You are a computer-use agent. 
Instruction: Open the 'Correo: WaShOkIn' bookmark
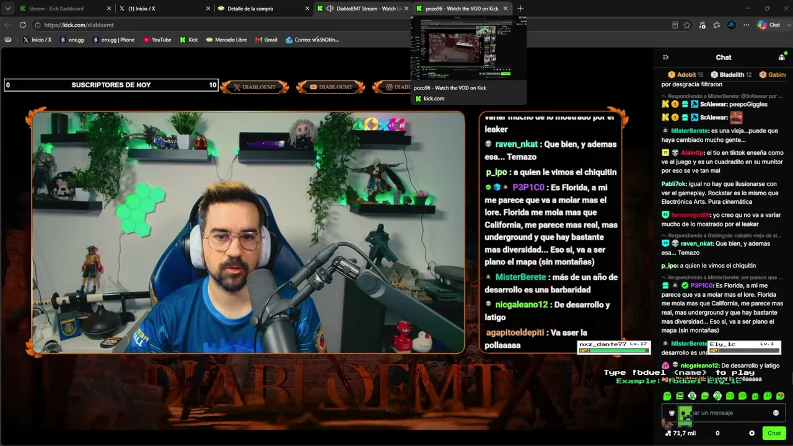[312, 40]
